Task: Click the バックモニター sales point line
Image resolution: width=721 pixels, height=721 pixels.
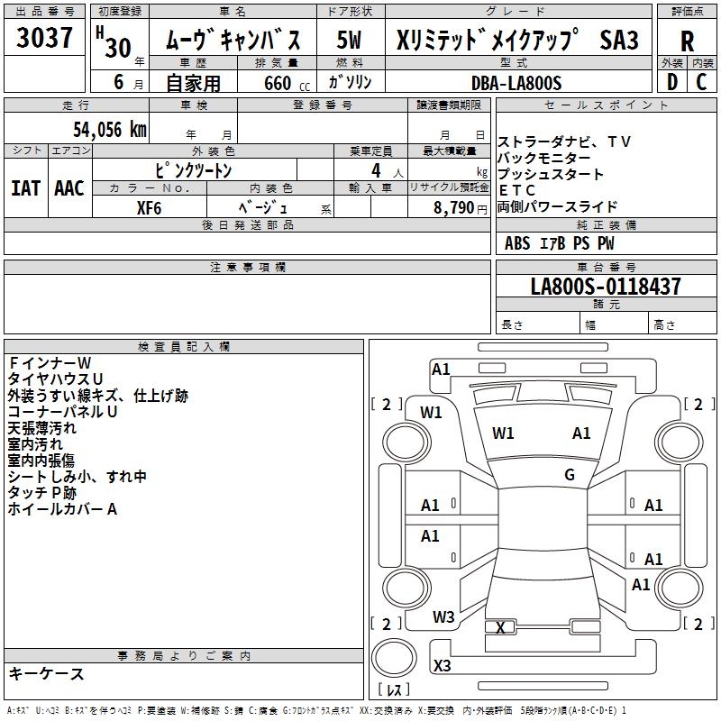Action: pos(544,158)
